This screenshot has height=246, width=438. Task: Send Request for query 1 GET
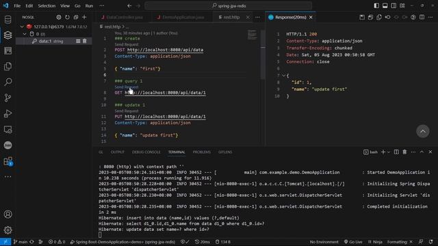pyautogui.click(x=127, y=87)
